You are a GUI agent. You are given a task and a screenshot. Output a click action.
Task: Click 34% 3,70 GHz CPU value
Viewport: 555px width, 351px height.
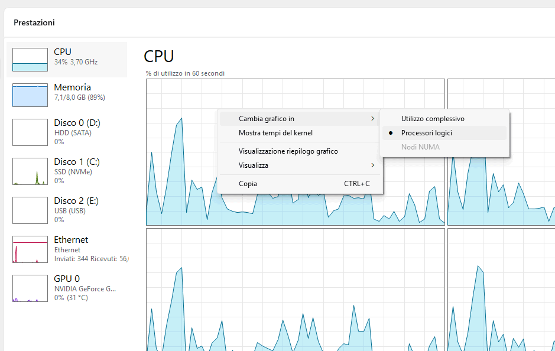pyautogui.click(x=76, y=62)
